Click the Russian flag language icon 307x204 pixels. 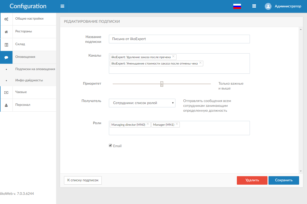click(237, 6)
